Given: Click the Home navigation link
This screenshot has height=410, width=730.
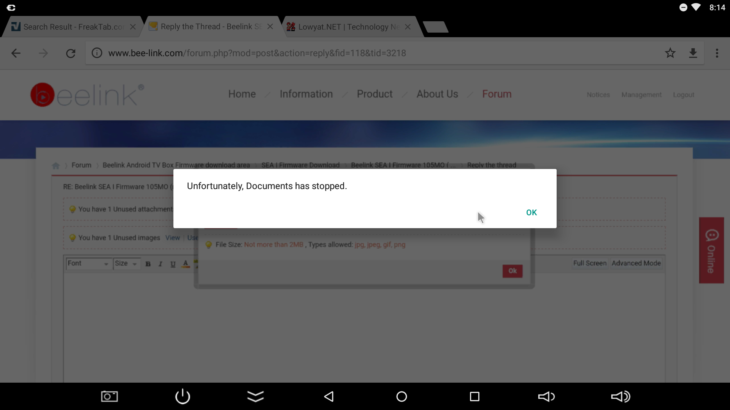Looking at the screenshot, I should [241, 94].
